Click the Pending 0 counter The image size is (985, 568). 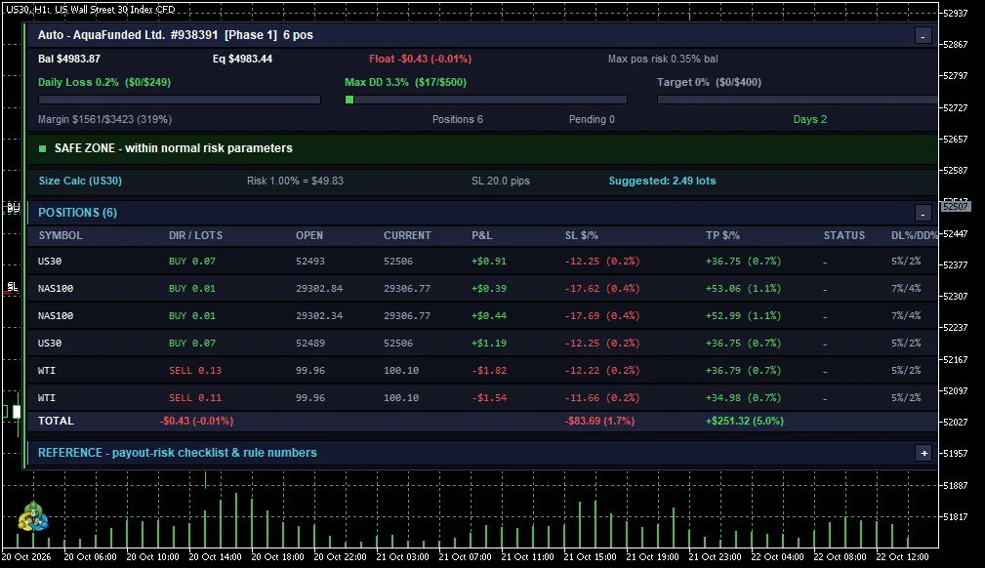click(x=592, y=119)
